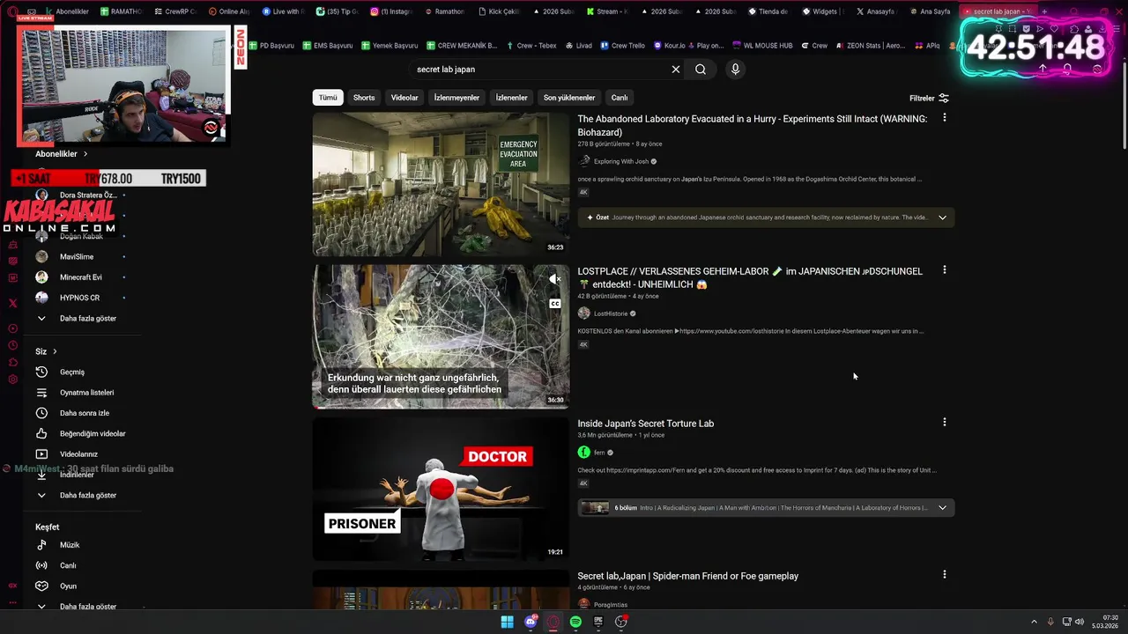The image size is (1128, 634).
Task: Toggle captions CC on LOSTPLACE preview
Action: (555, 304)
